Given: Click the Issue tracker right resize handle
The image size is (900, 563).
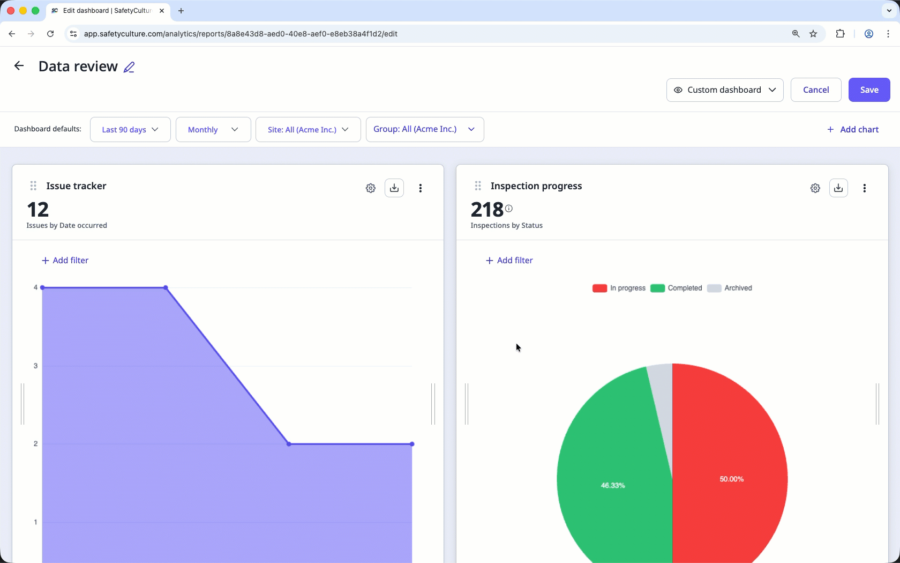Looking at the screenshot, I should click(x=433, y=404).
